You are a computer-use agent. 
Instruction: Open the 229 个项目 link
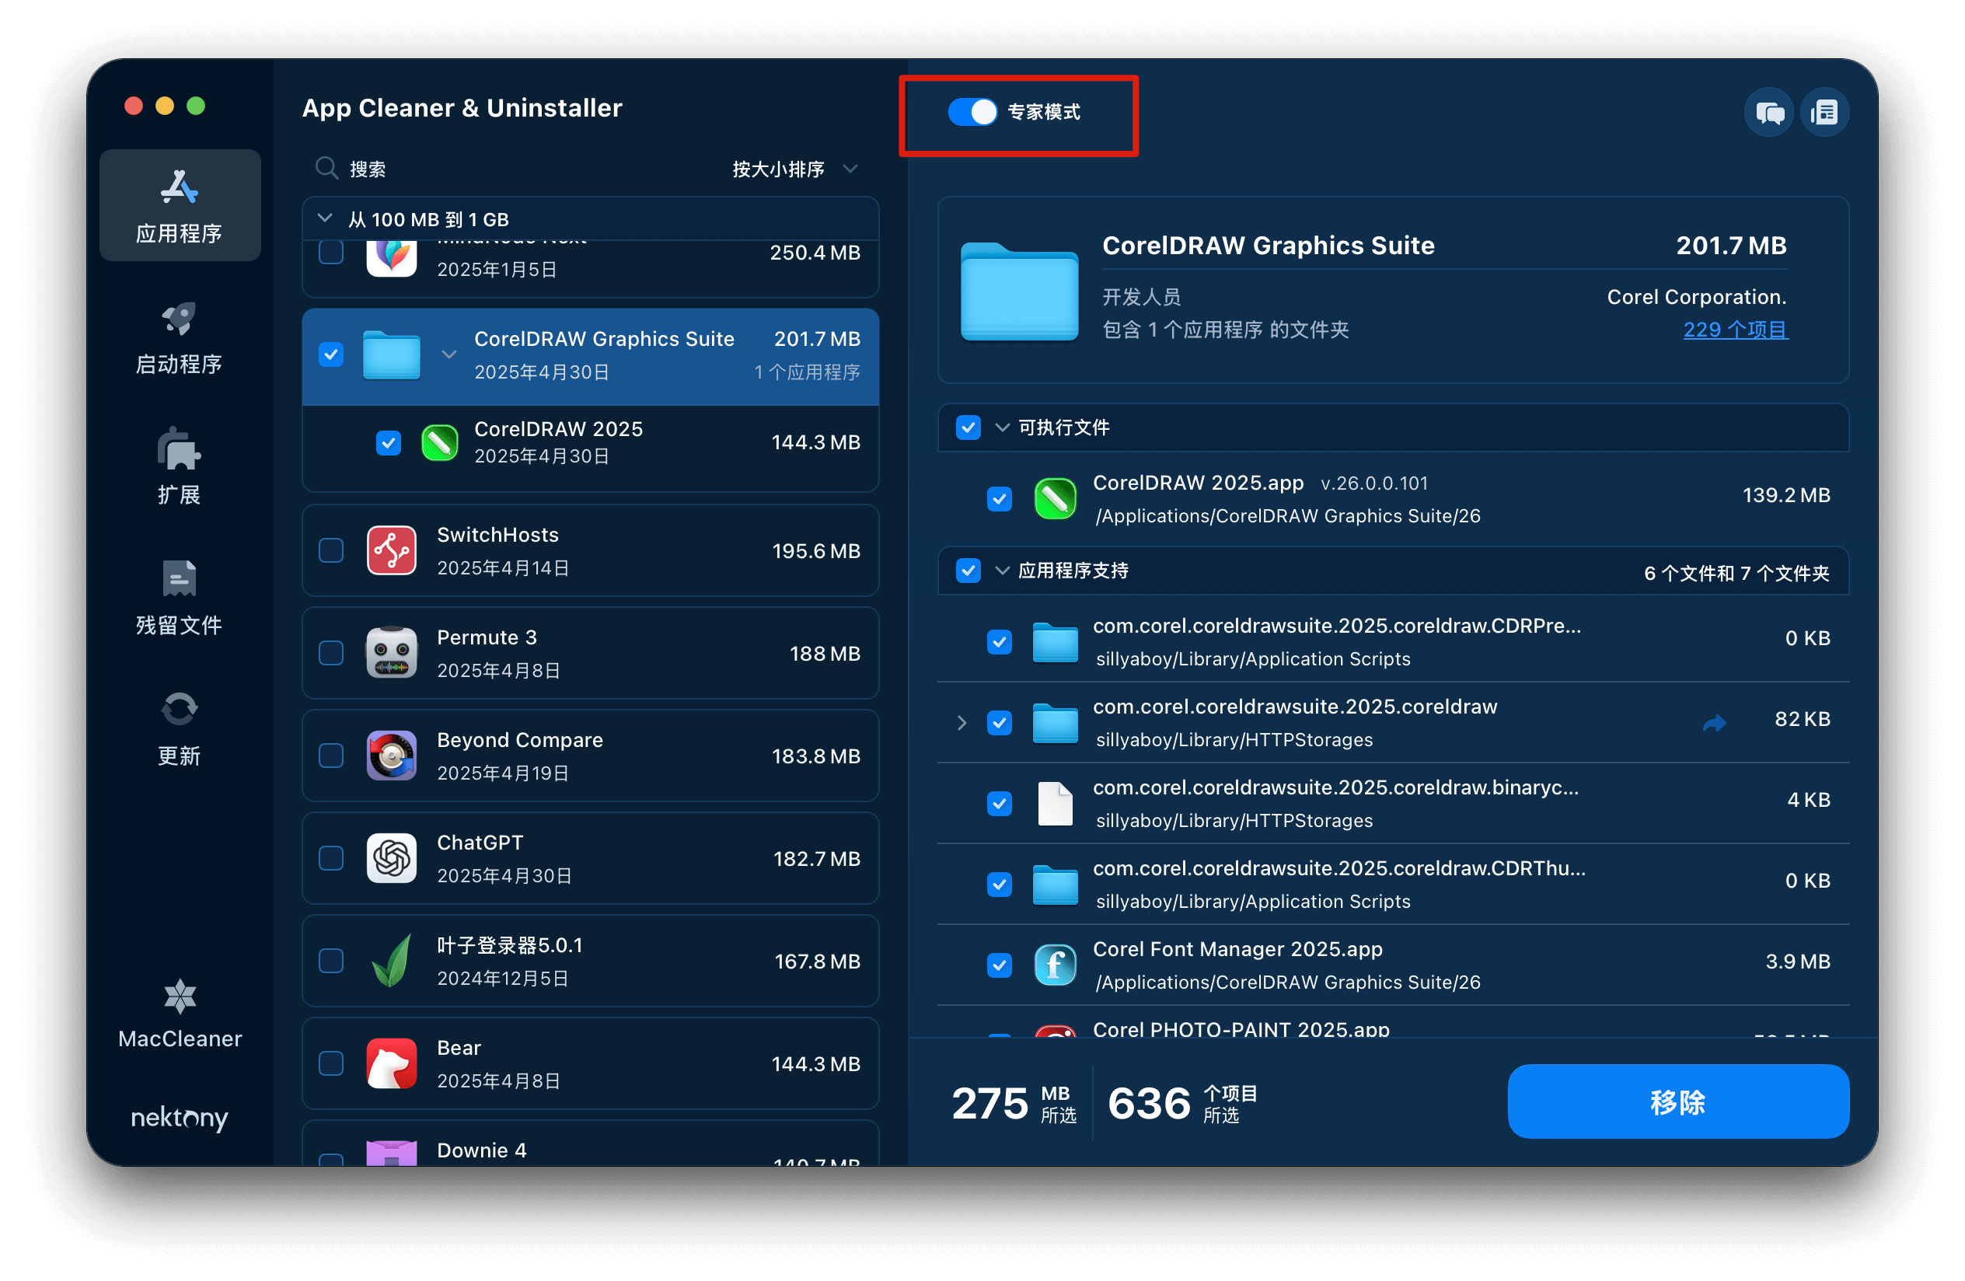click(1735, 330)
